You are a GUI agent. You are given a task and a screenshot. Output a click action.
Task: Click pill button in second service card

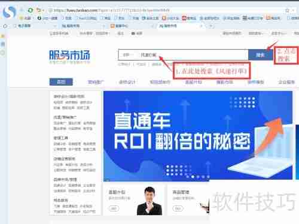pos(178,208)
